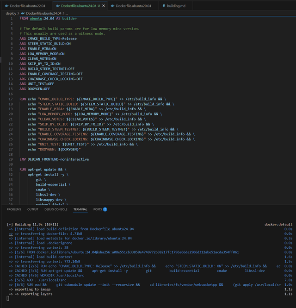
Task: Open the PROBLEMS panel tab
Action: [x=14, y=209]
